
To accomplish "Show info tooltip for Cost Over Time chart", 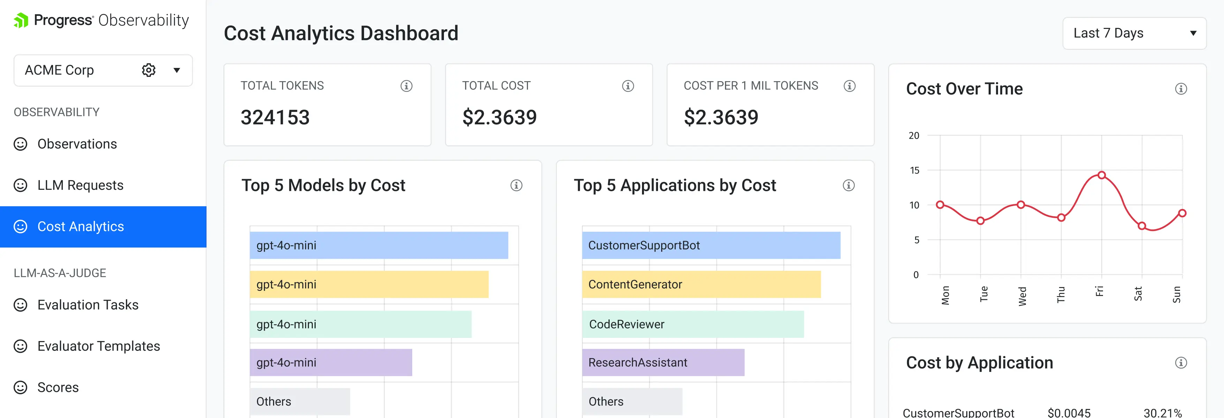I will [1181, 88].
